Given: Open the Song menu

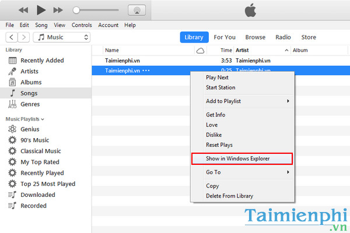Looking at the screenshot, I should 41,25.
